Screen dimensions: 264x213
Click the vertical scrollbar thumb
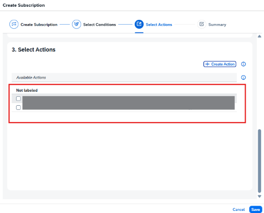[259, 161]
